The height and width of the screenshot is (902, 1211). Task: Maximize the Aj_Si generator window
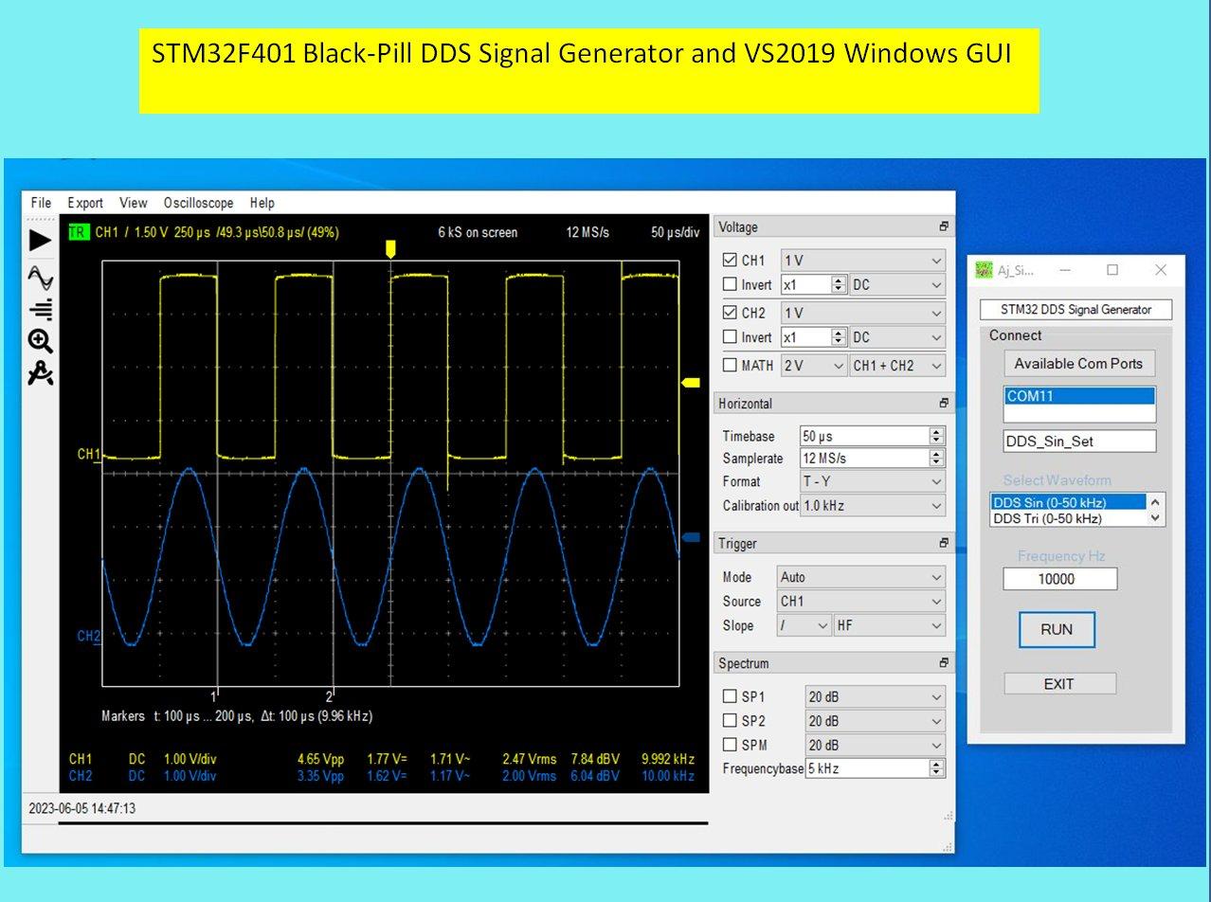tap(1112, 270)
